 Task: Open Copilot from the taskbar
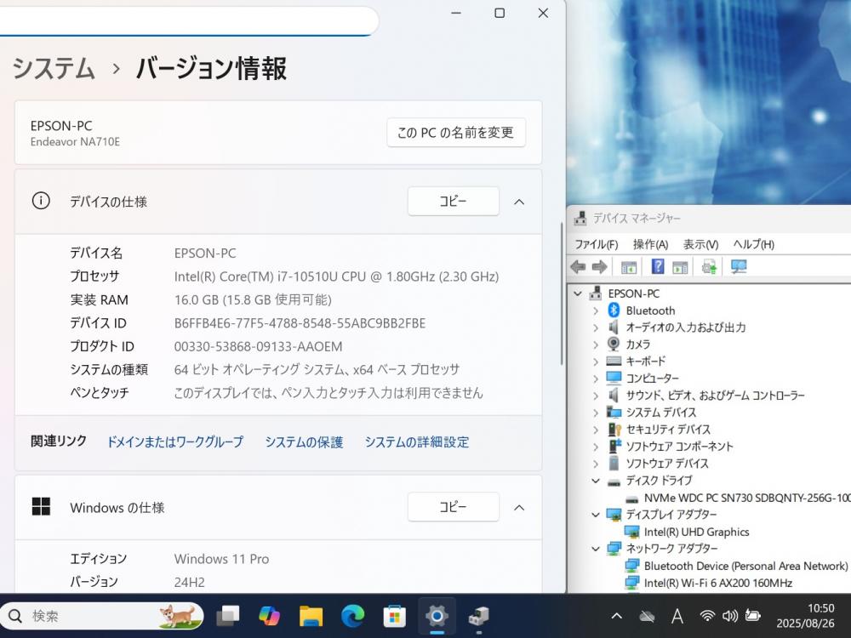(269, 616)
